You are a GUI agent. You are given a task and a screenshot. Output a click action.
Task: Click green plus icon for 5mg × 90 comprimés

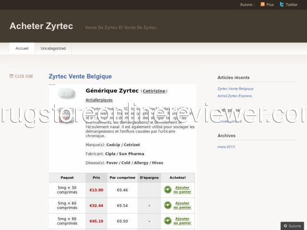[x=167, y=220]
